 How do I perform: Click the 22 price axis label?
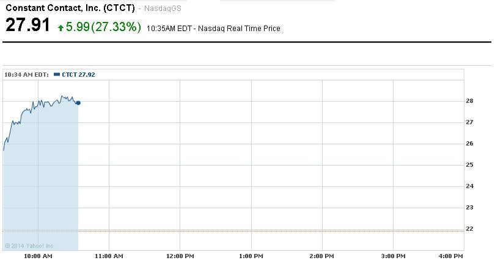pos(470,229)
